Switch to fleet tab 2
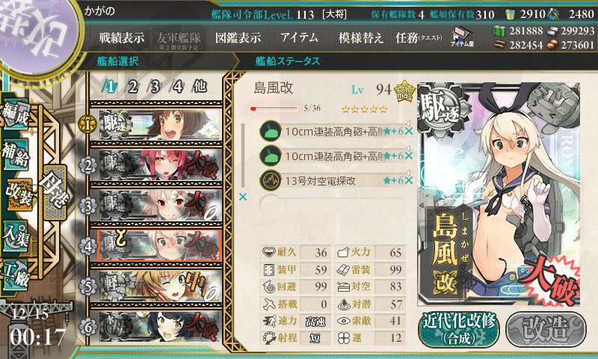This screenshot has height=359, width=598. pyautogui.click(x=132, y=87)
